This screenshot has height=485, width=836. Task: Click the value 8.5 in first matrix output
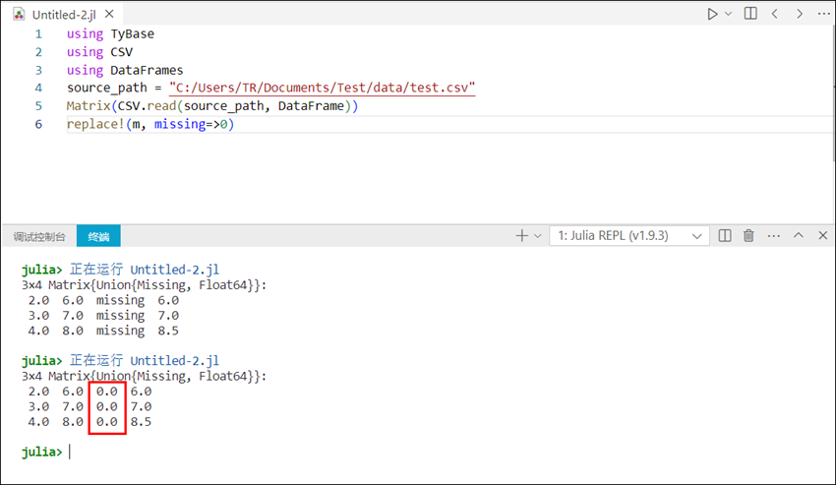click(x=168, y=331)
